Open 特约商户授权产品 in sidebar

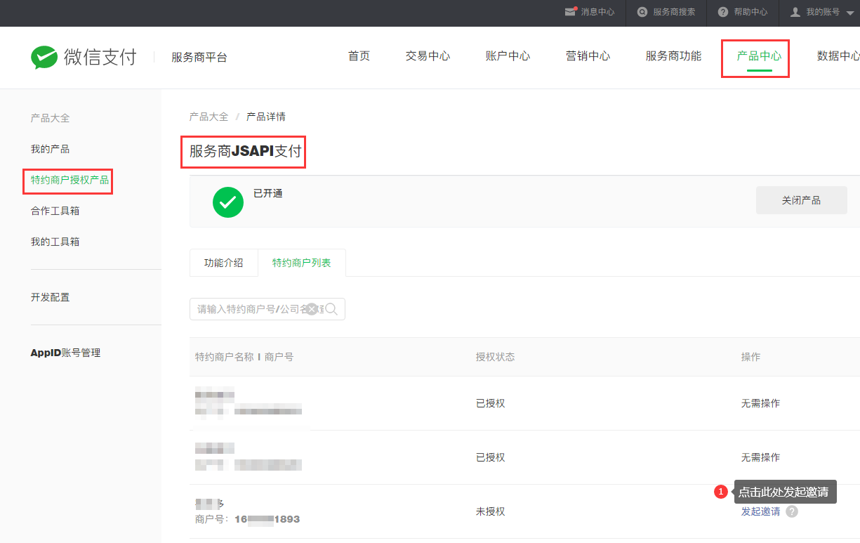pyautogui.click(x=70, y=180)
